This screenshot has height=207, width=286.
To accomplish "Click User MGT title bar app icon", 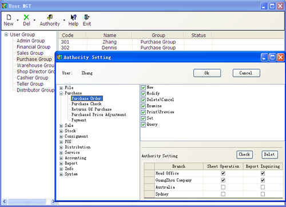I will click(x=5, y=6).
